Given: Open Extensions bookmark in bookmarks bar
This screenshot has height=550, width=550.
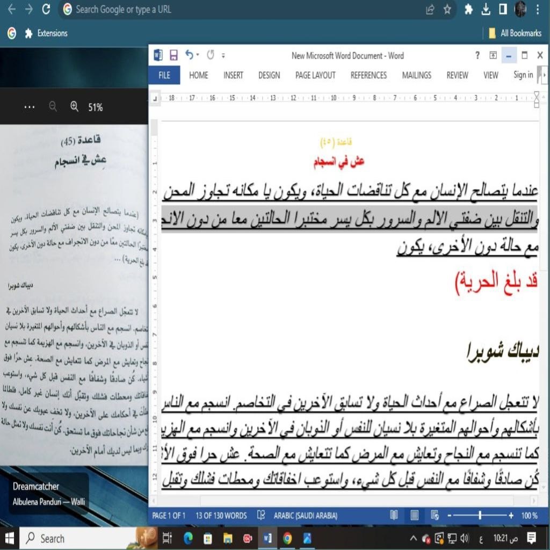Looking at the screenshot, I should pyautogui.click(x=46, y=33).
